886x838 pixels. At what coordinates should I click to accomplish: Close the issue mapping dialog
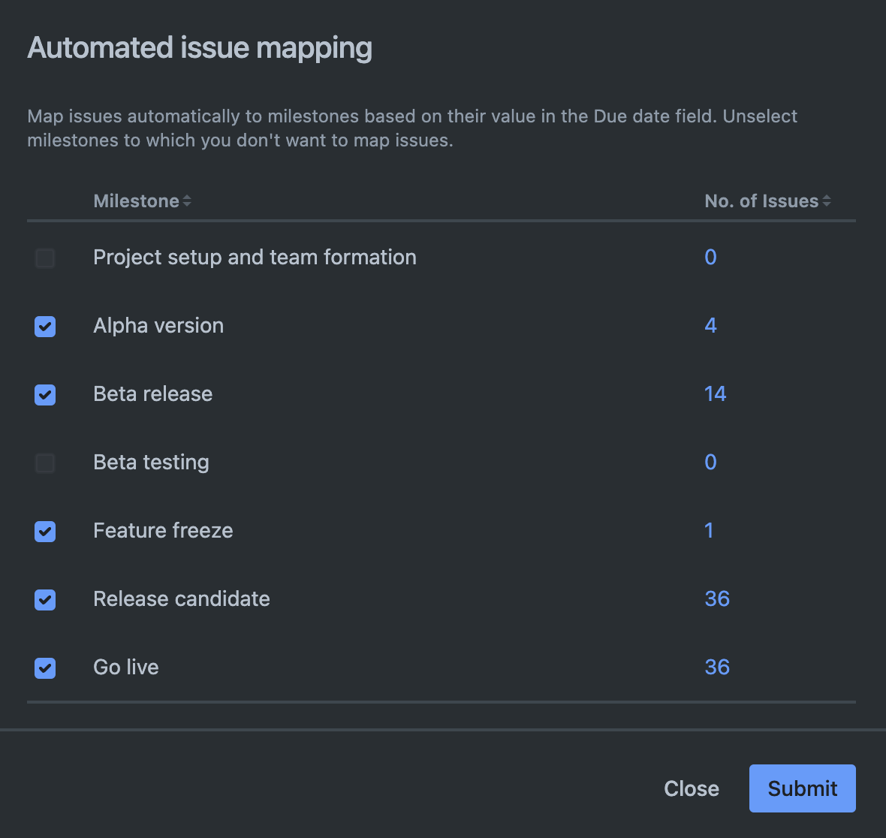[x=691, y=788]
